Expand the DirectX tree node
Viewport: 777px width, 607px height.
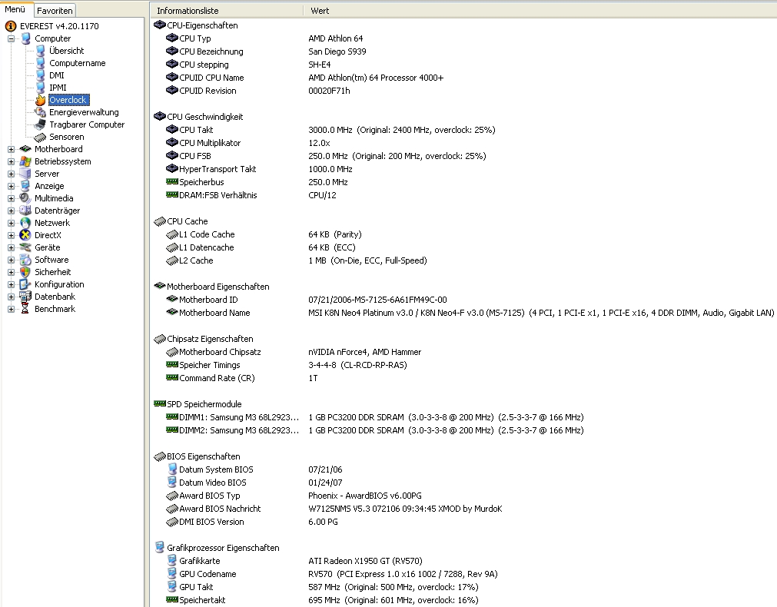click(x=11, y=235)
